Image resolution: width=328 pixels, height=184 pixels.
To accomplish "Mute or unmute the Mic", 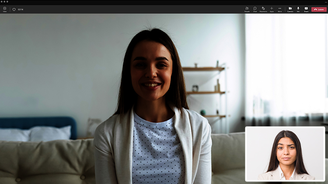I will click(298, 9).
